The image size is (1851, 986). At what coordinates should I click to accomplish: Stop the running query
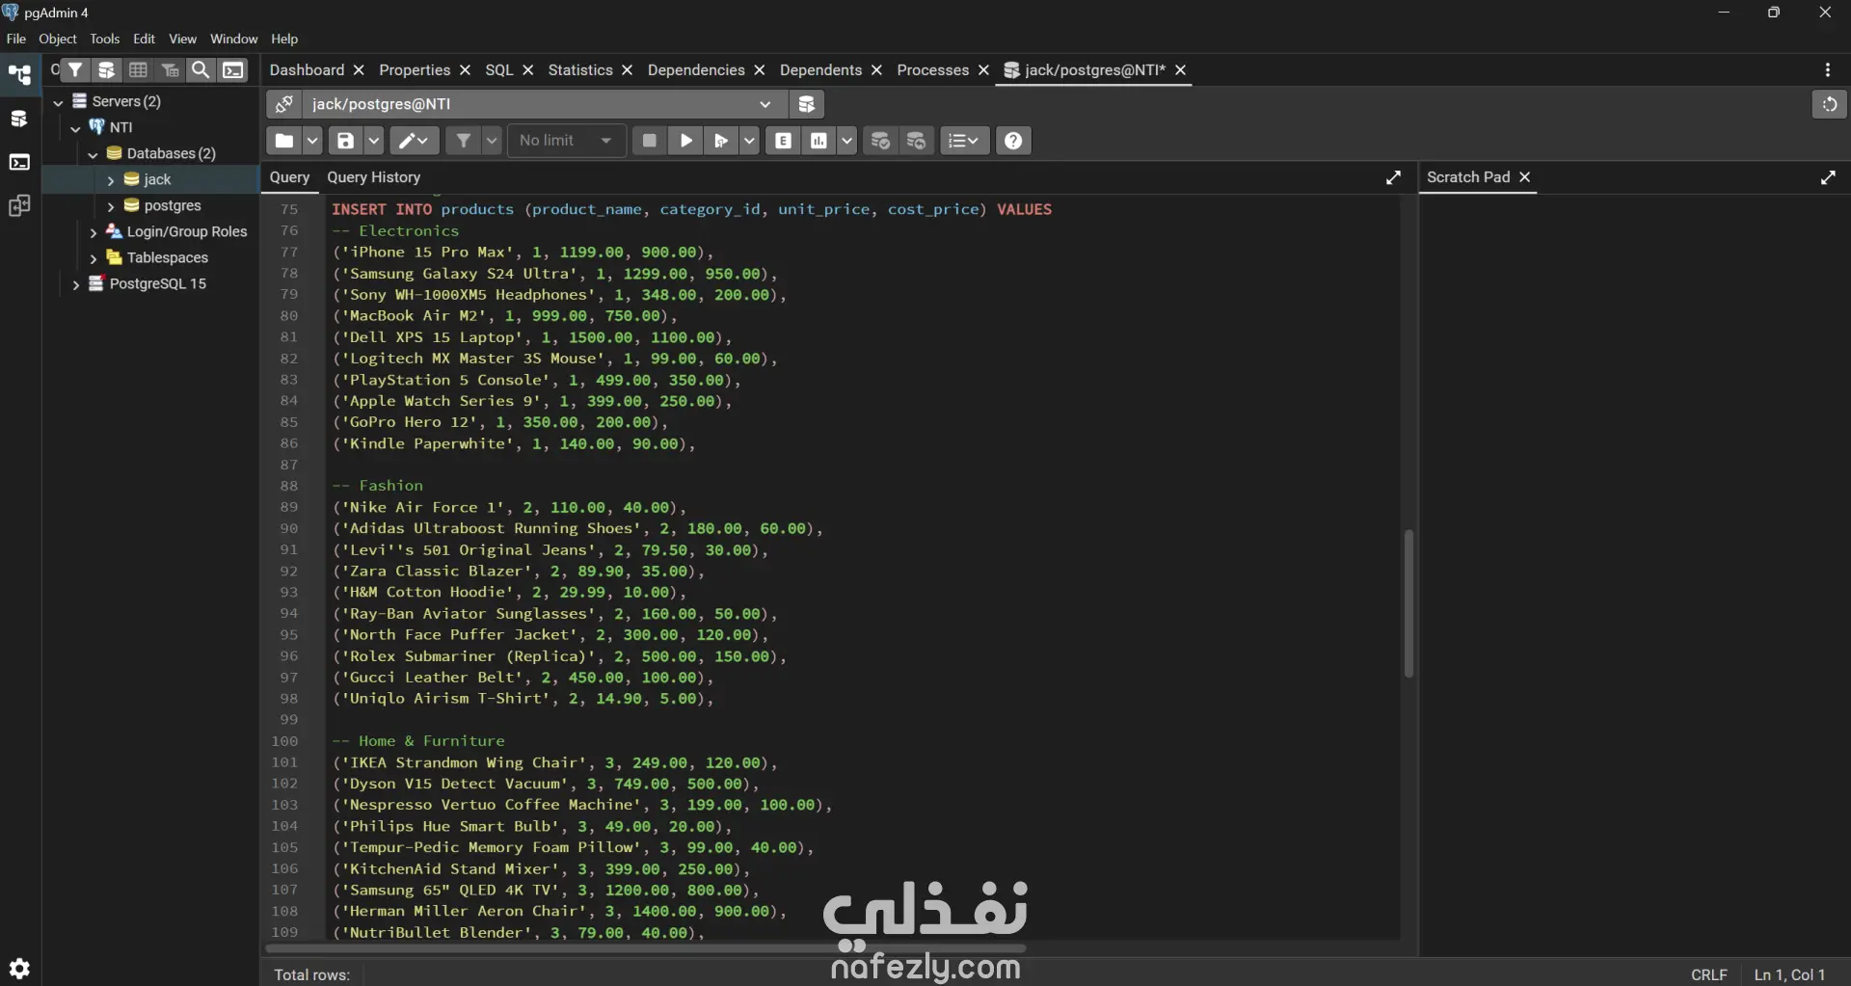coord(650,141)
